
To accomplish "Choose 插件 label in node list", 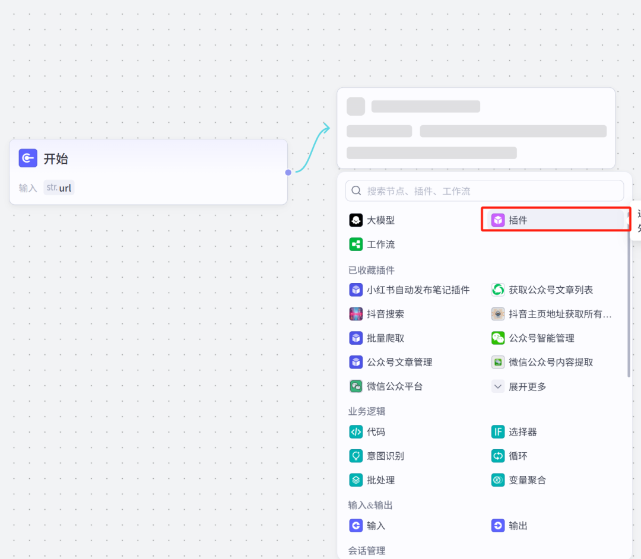I will pos(518,220).
